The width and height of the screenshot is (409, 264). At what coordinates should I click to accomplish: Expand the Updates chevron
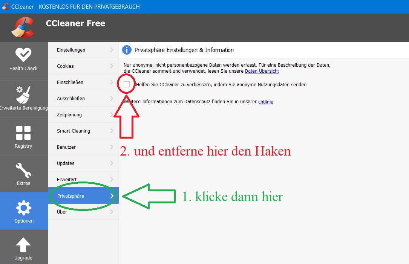click(112, 163)
